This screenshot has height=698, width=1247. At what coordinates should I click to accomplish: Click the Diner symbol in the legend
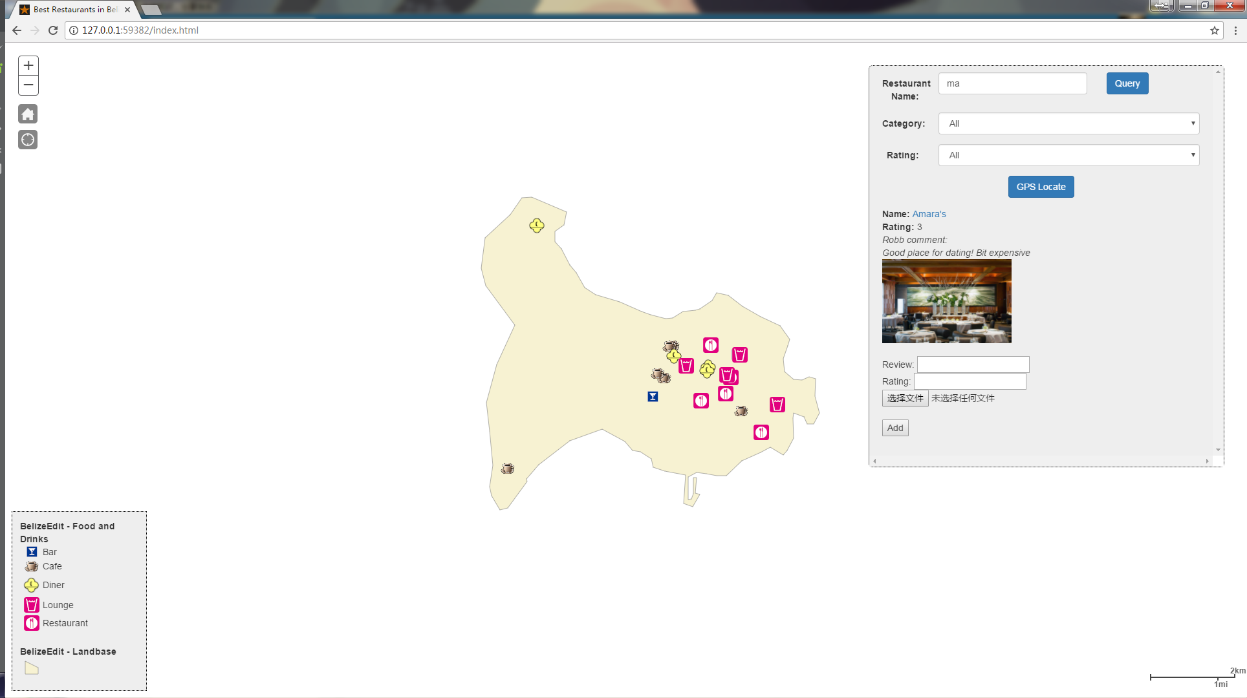(x=32, y=585)
